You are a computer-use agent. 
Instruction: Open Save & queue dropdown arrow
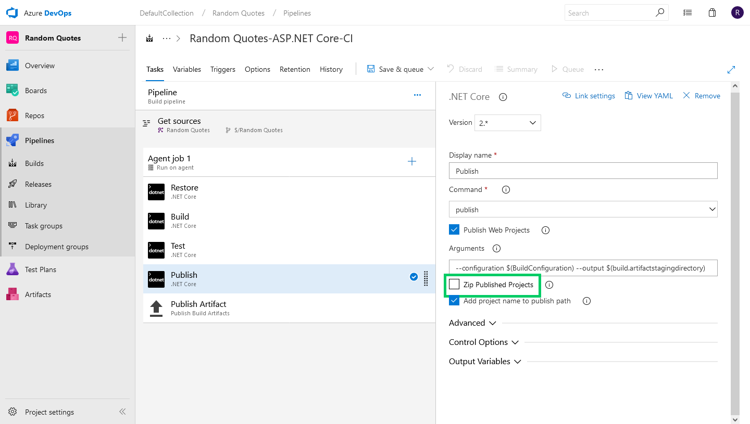(x=431, y=69)
